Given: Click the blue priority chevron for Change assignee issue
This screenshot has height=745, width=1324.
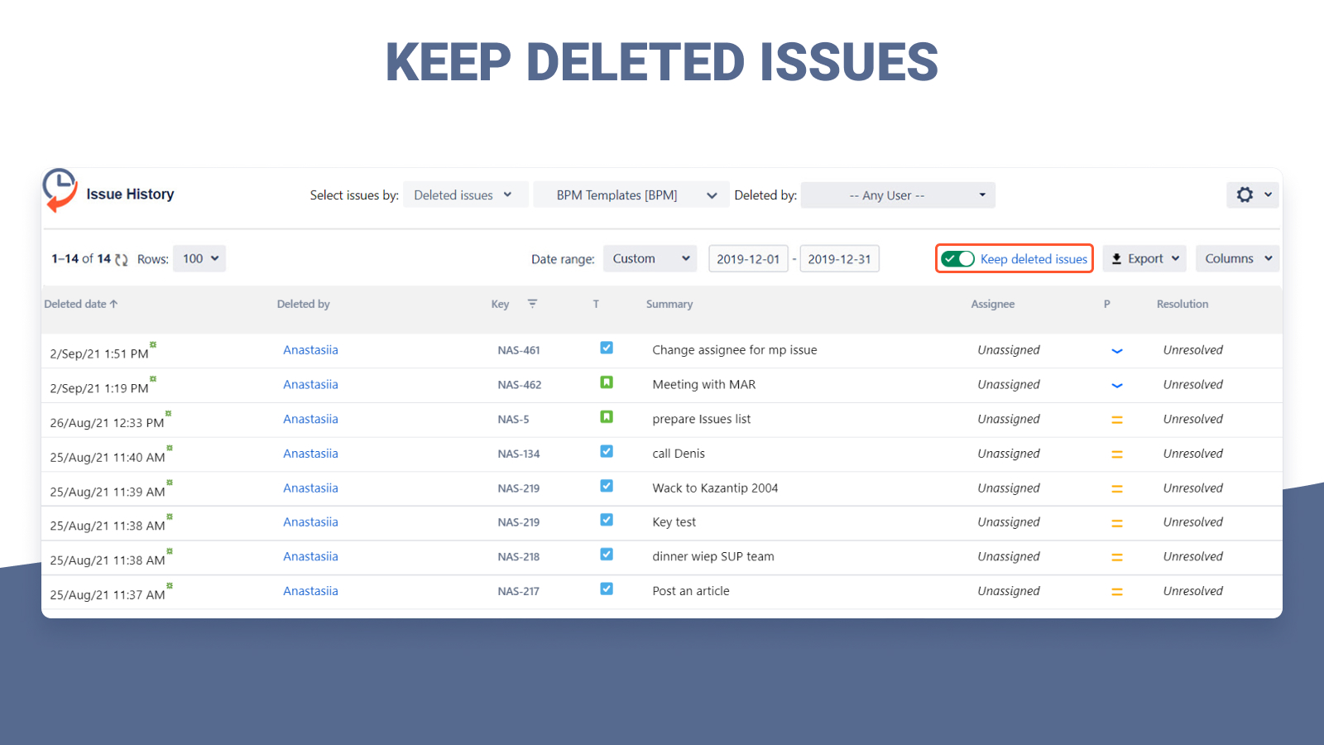Looking at the screenshot, I should [1116, 350].
